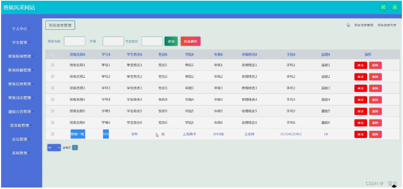Click 班级信息管理 breadcrumb link
403x189 pixels.
pos(364,25)
